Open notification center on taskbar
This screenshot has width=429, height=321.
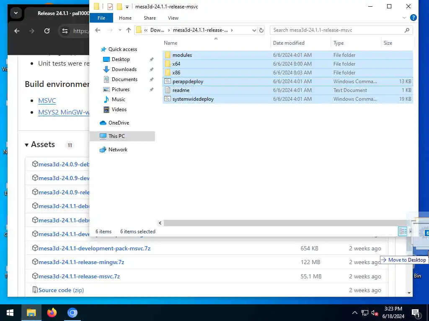click(415, 313)
